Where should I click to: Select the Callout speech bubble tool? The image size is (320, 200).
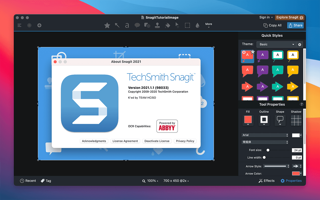click(x=137, y=25)
